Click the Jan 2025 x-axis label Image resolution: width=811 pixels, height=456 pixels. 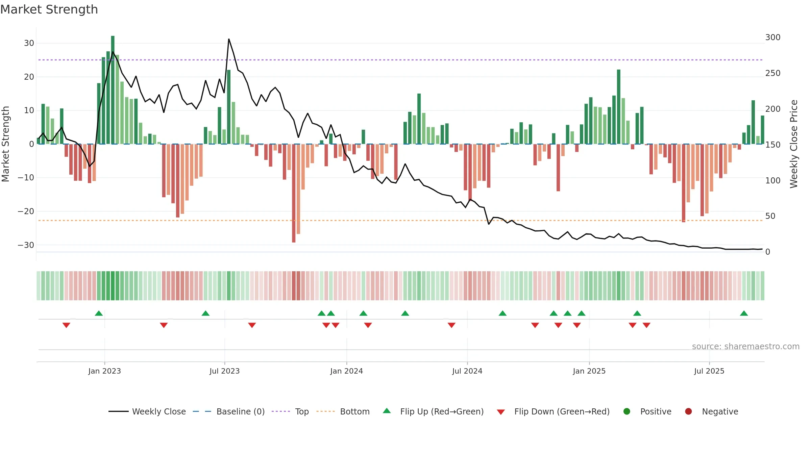pos(589,371)
